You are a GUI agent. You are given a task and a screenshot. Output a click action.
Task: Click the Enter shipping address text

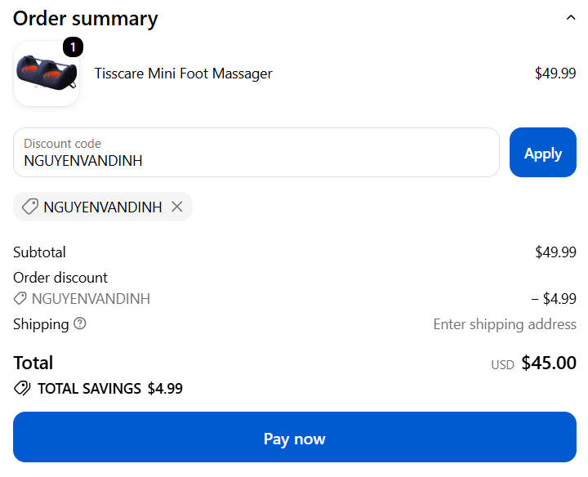coord(505,324)
